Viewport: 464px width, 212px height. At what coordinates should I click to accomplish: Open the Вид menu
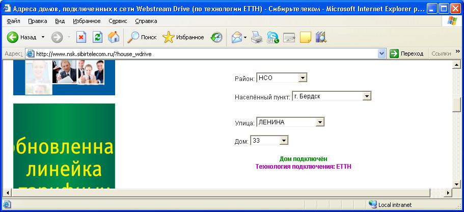coord(60,21)
